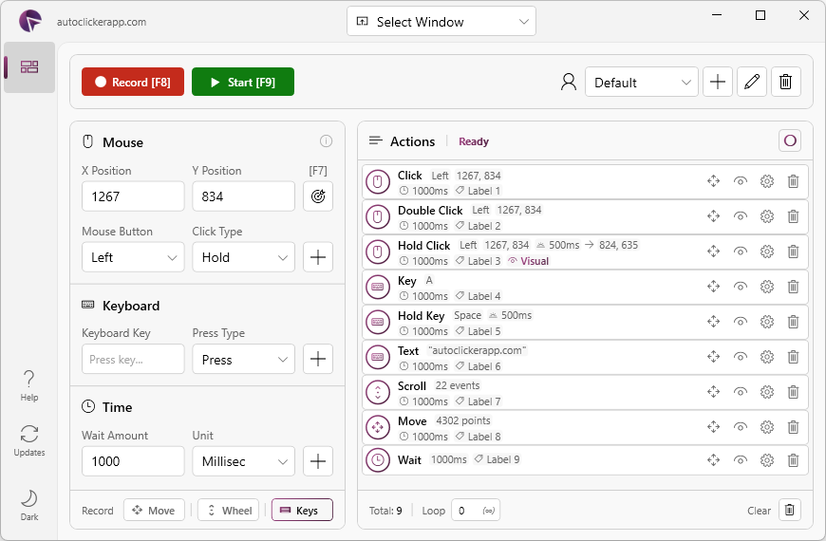Delete the Click action row
The width and height of the screenshot is (826, 541).
tap(793, 181)
